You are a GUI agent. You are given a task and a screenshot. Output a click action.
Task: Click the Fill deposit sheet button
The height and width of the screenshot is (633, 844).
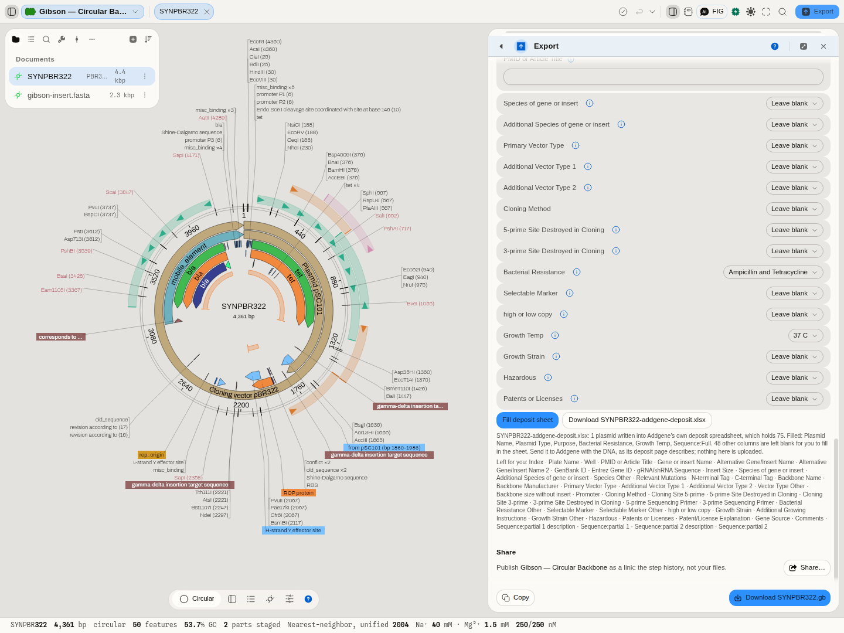pyautogui.click(x=527, y=420)
